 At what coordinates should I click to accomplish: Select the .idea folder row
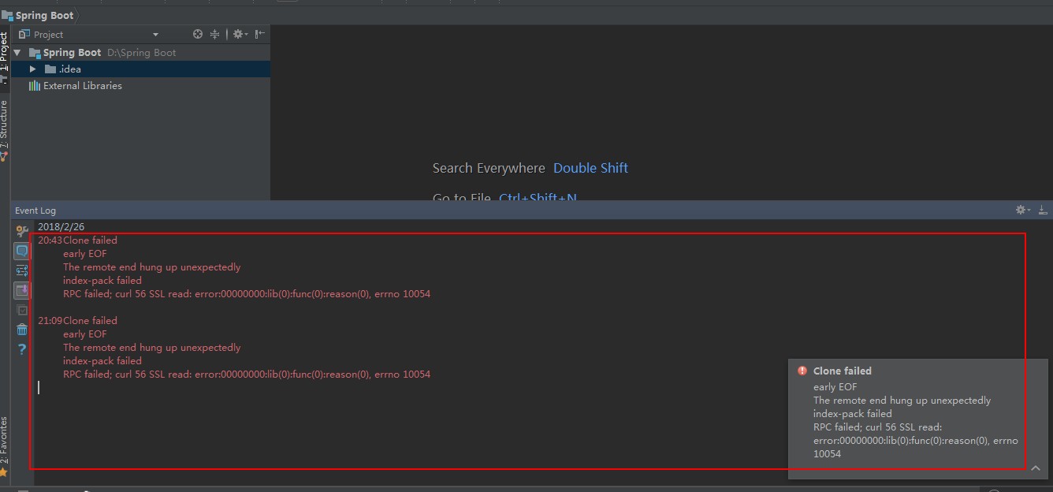pyautogui.click(x=140, y=69)
